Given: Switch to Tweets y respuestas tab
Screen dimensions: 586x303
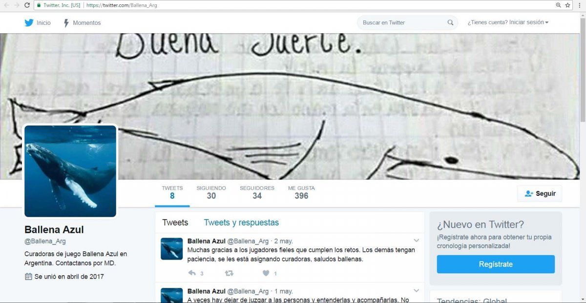Looking at the screenshot, I should point(241,222).
